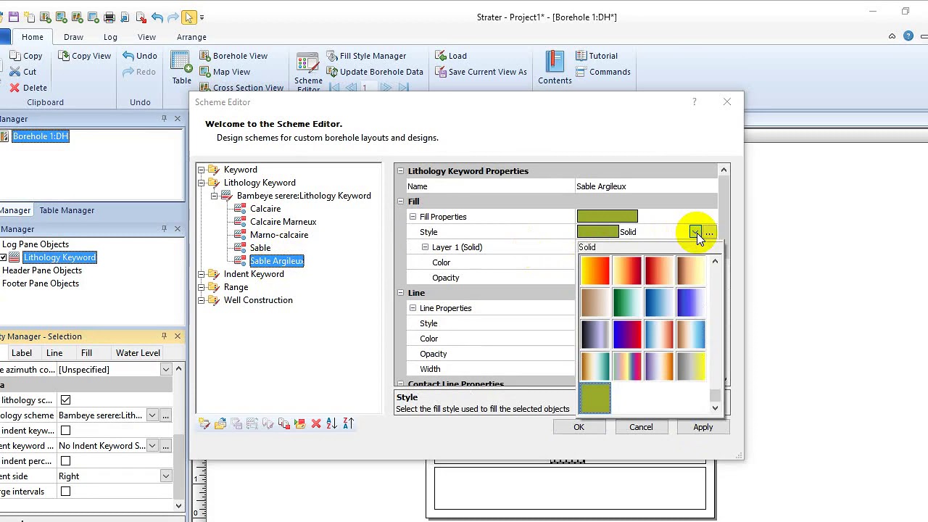Open the azimuth column Unspecified dropdown
Screen dimensions: 928x522
click(166, 370)
